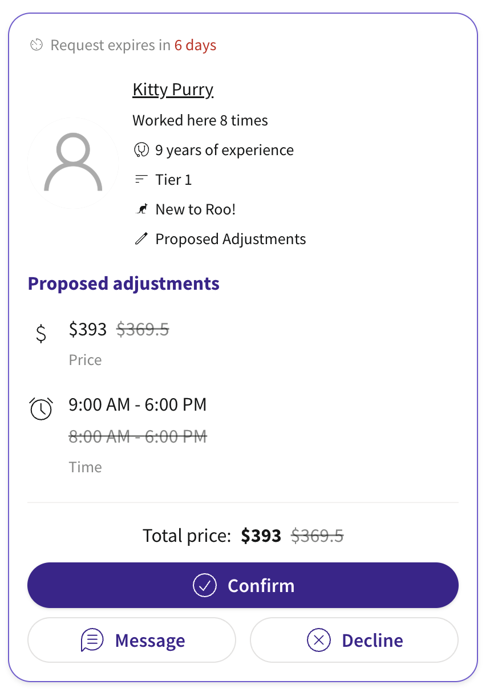Click the proposed 9:00 AM - 6:00 PM time
Screen dimensions: 494x697
(x=137, y=405)
